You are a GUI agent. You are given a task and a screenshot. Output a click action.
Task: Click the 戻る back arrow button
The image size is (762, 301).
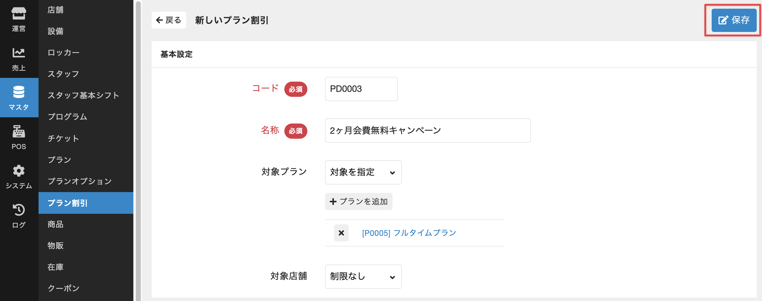coord(169,20)
